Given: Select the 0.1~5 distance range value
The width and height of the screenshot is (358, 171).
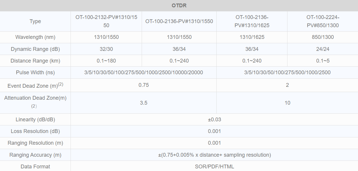Looking at the screenshot, I should coord(323,61).
